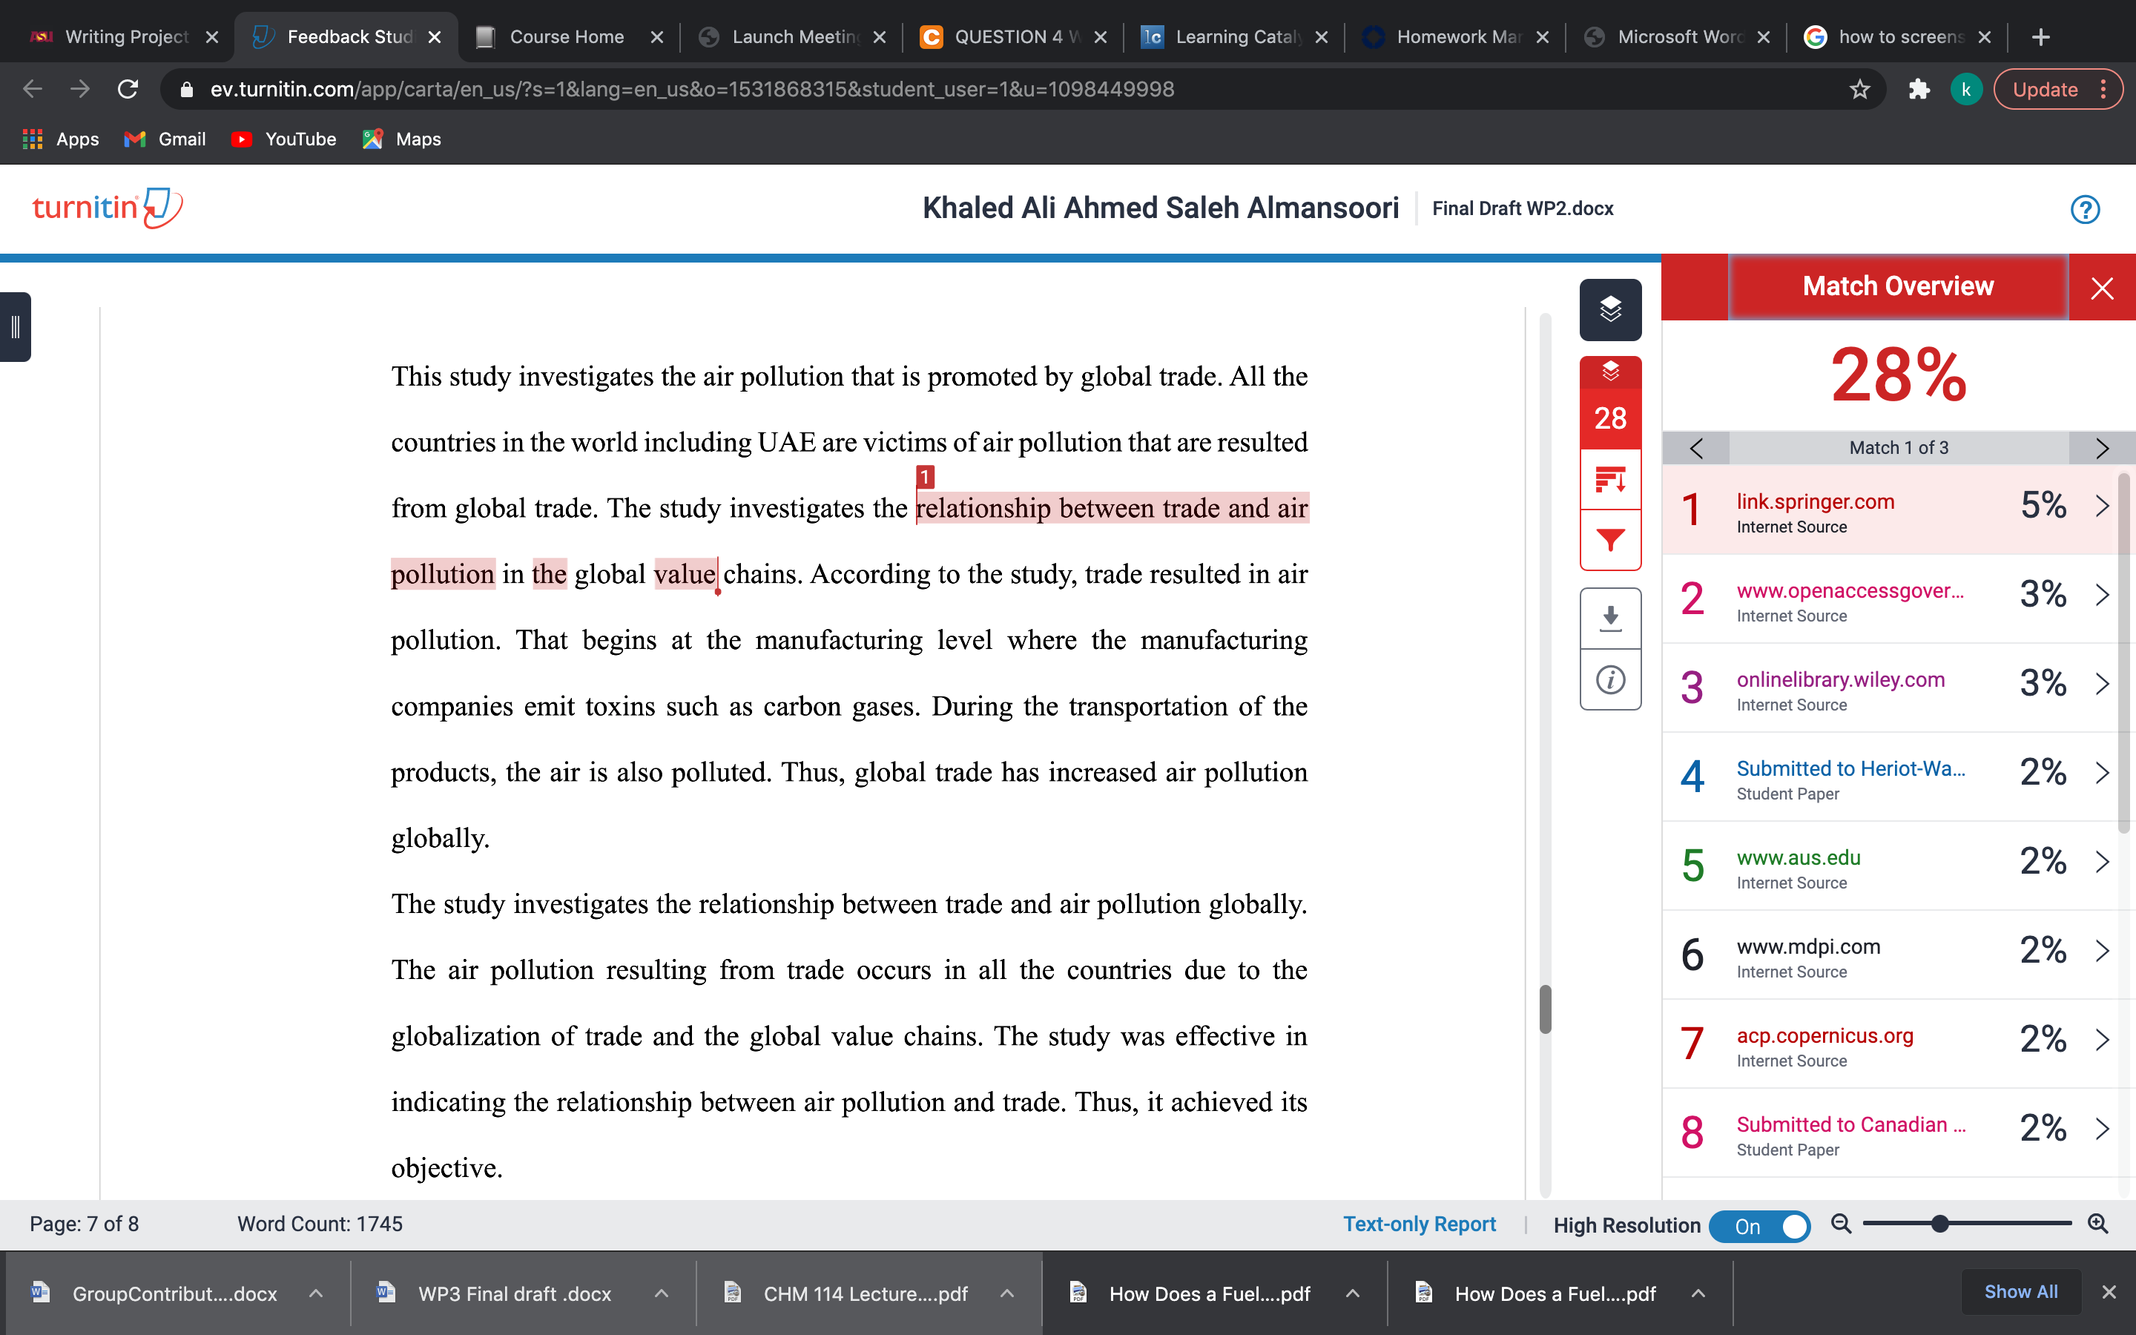Click Show All downloads button
The width and height of the screenshot is (2136, 1335).
[x=2020, y=1292]
